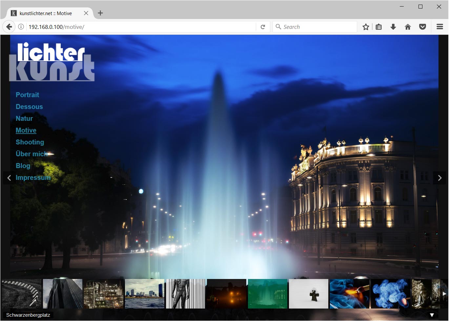Bookmark this page with the star icon

pyautogui.click(x=366, y=27)
